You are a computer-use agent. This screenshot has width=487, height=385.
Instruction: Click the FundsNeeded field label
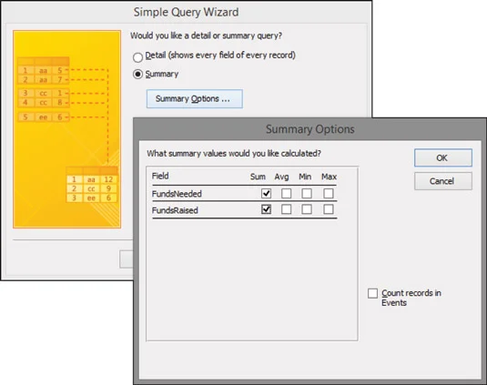(x=177, y=194)
